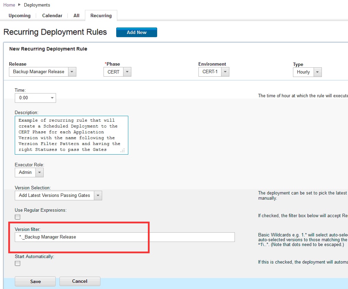348x289 pixels.
Task: Open the Time dropdown showing 0:00
Action: pyautogui.click(x=35, y=98)
